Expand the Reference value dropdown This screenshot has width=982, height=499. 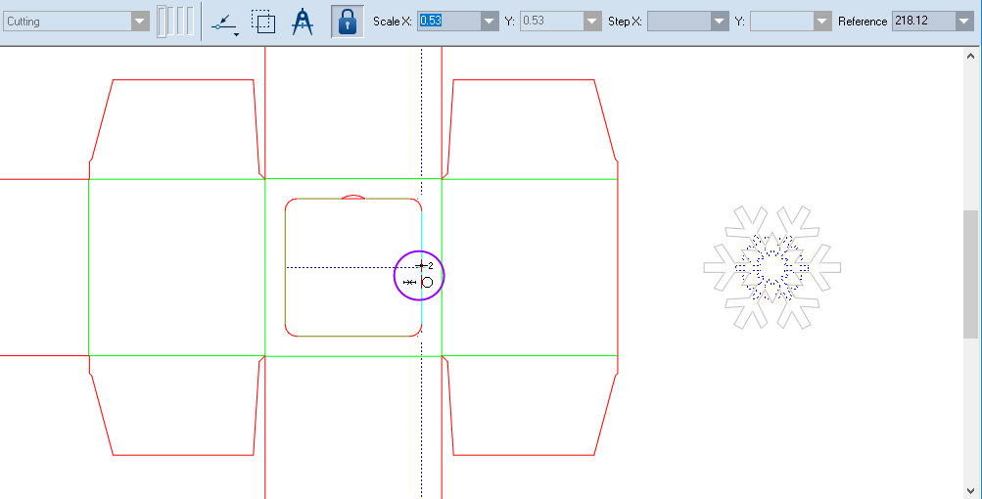point(963,22)
